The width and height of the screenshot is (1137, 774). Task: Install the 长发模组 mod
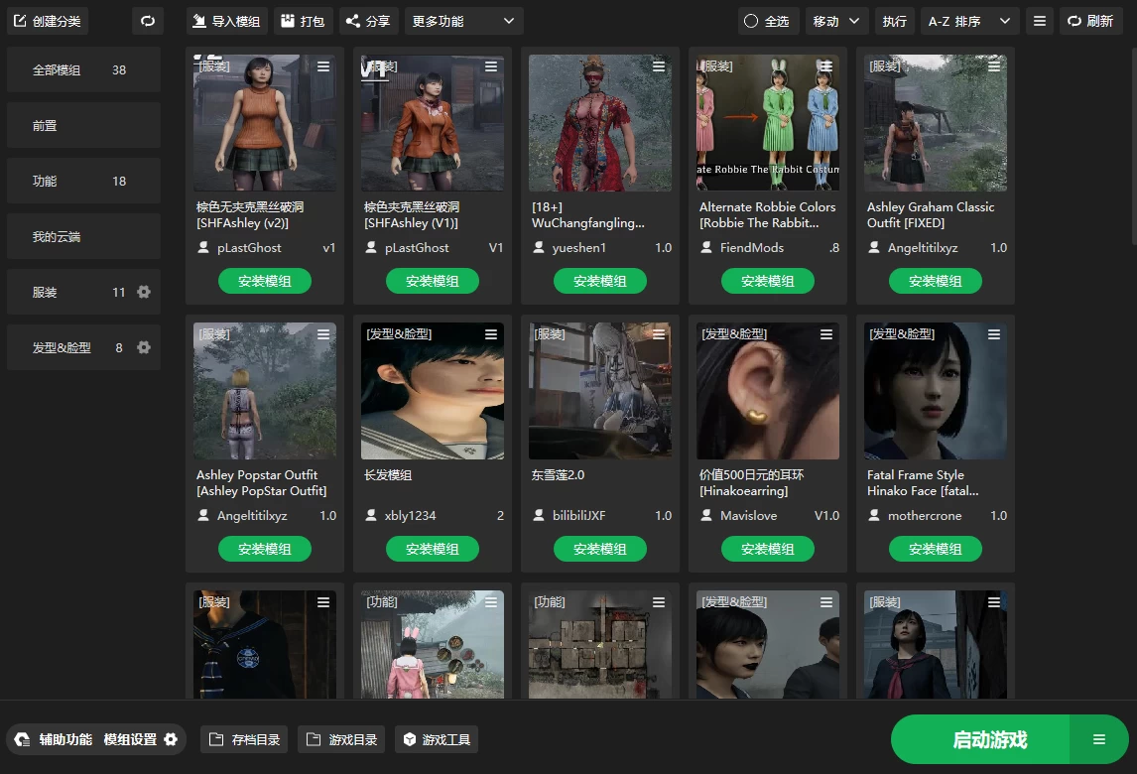point(432,549)
